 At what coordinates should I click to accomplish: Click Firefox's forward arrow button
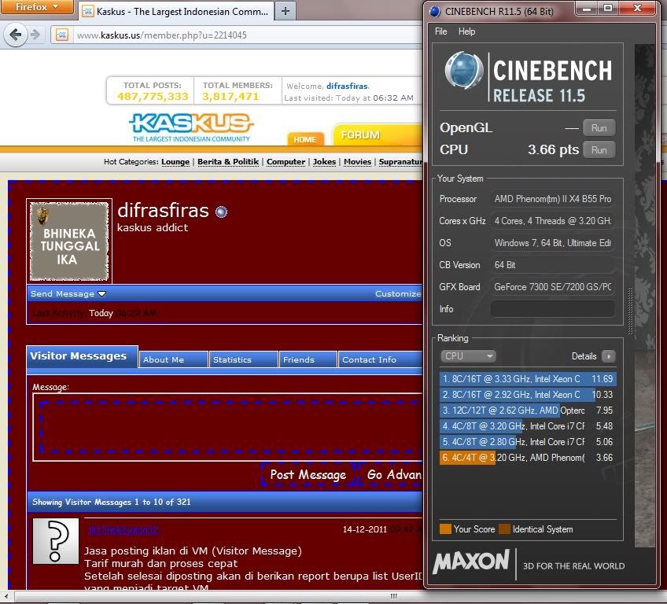pyautogui.click(x=35, y=35)
